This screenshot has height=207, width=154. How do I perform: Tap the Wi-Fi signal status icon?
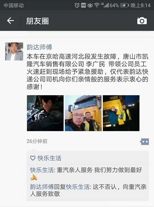pyautogui.click(x=97, y=5)
